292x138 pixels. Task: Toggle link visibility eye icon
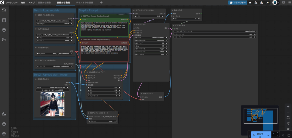288,128
